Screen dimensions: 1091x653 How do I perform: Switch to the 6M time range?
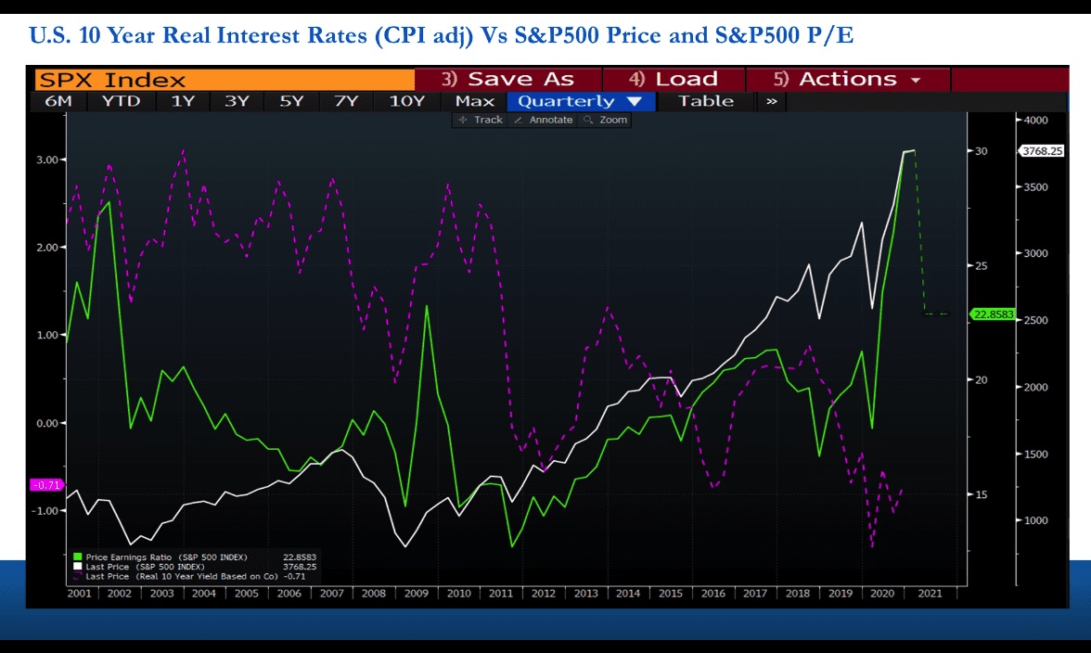tap(58, 101)
